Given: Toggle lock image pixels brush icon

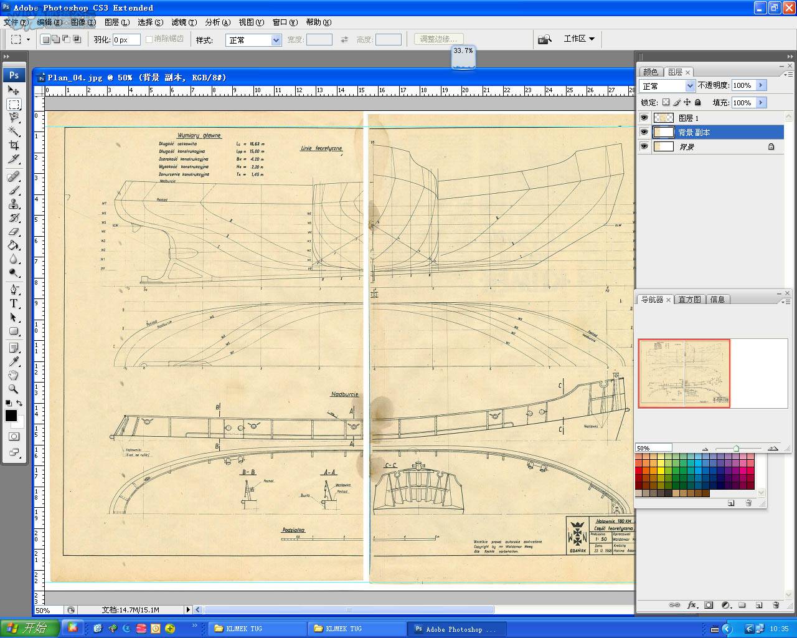Looking at the screenshot, I should tap(677, 102).
